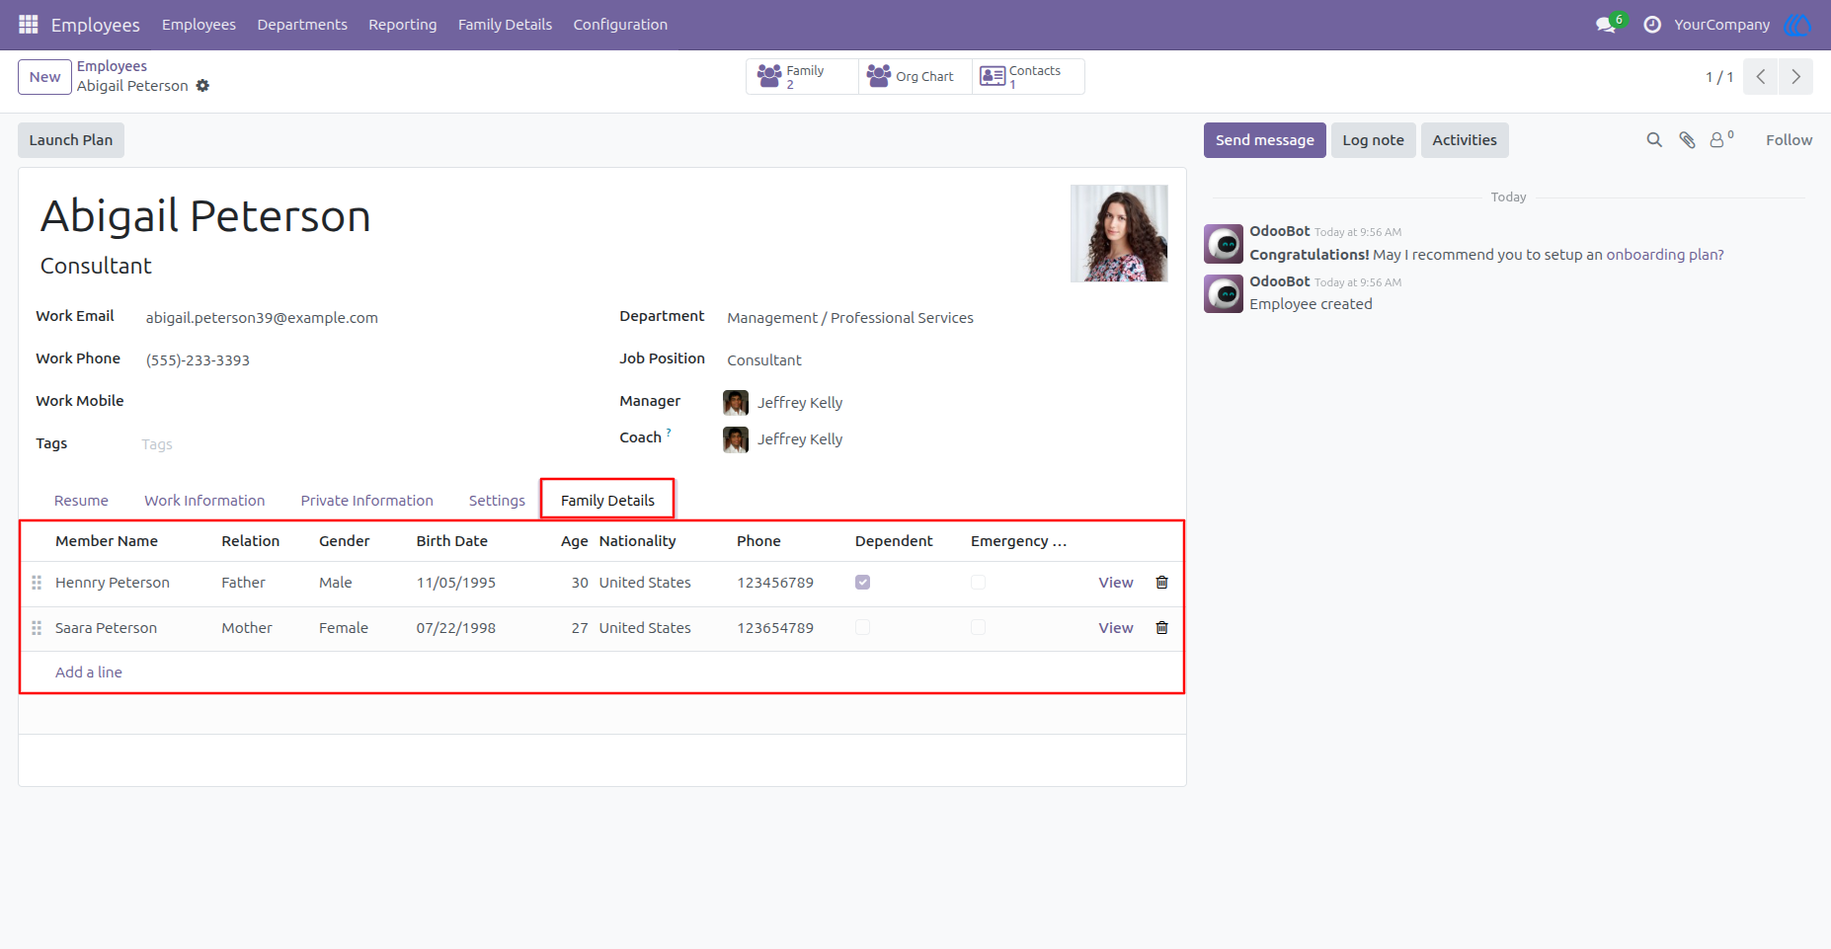Go to next record arrow

coord(1795,76)
